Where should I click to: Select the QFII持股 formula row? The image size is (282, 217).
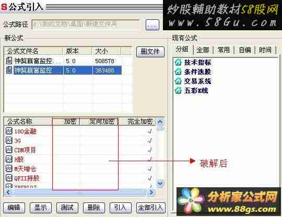80,178
